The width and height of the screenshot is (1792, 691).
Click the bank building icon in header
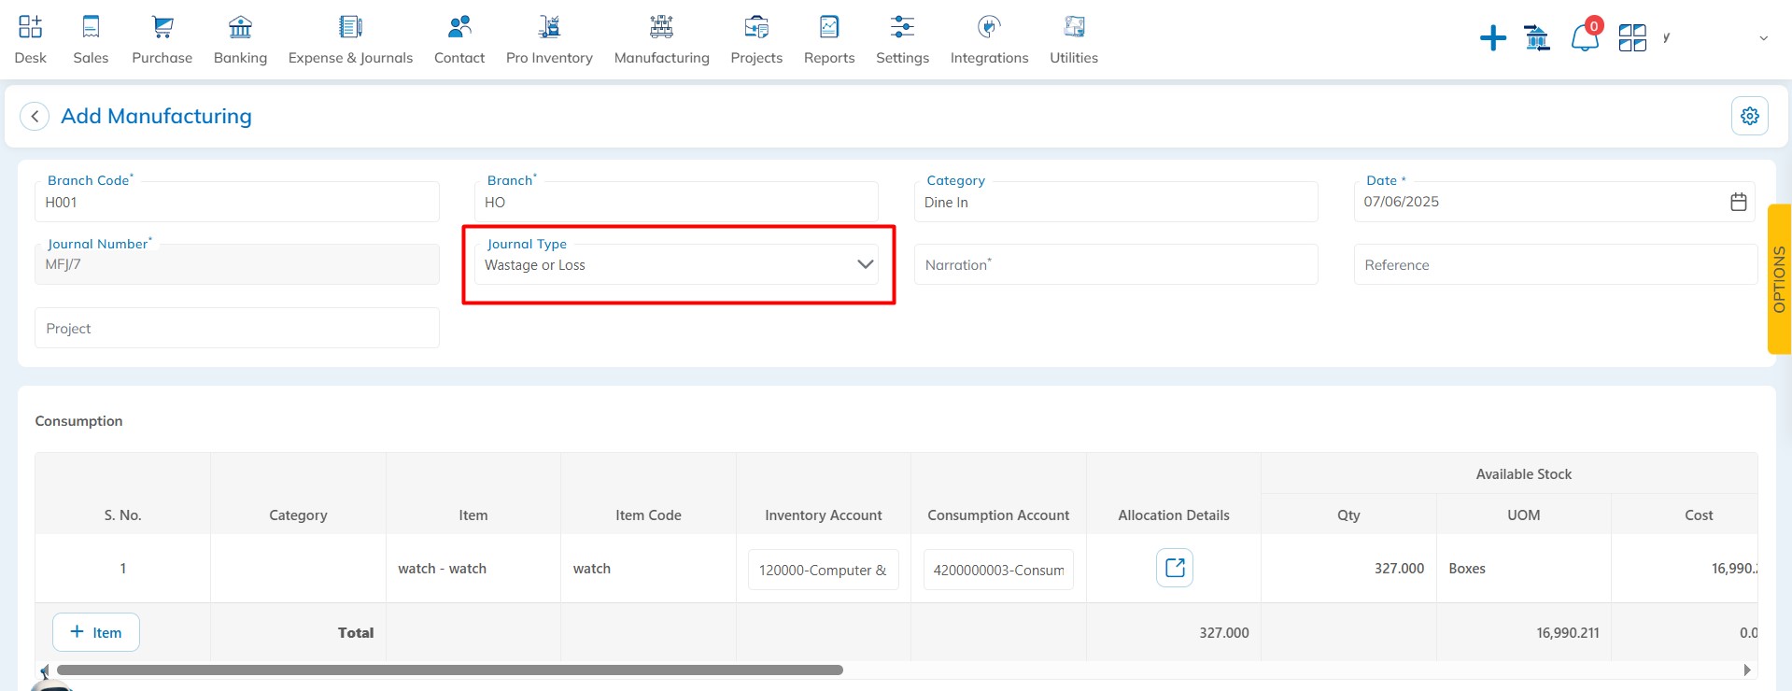click(x=1536, y=37)
